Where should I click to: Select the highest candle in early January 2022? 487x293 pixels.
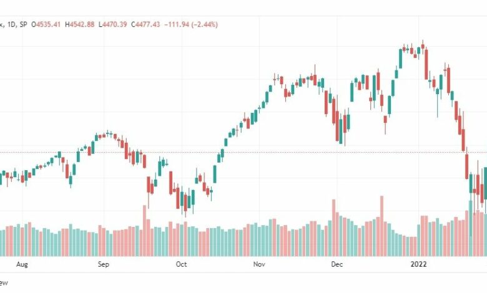pos(423,46)
